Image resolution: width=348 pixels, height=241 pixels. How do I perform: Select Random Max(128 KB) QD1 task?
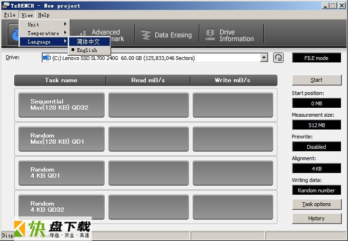pyautogui.click(x=62, y=139)
